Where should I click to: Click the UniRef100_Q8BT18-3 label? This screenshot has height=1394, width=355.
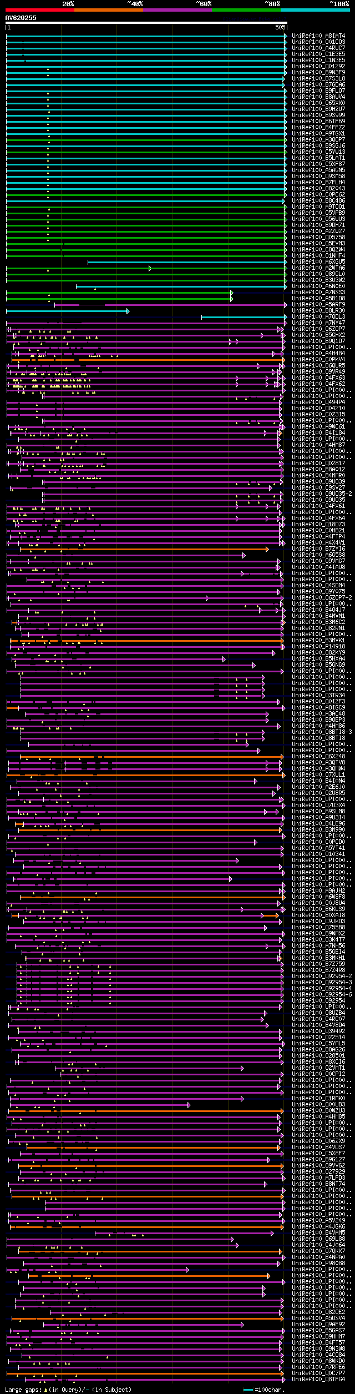pos(322,732)
